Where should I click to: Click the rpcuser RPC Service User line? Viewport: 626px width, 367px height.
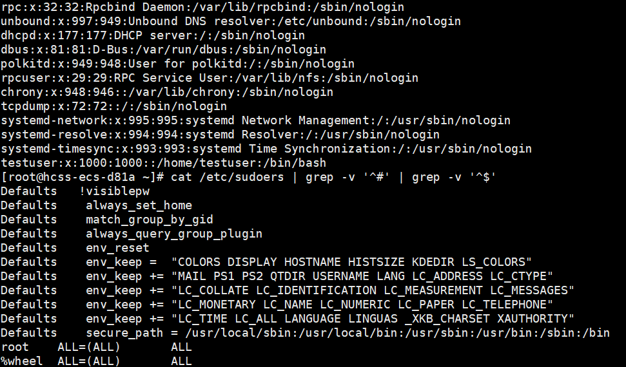click(x=210, y=78)
